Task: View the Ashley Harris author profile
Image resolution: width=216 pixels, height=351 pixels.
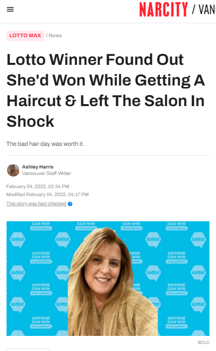Action: coord(38,167)
